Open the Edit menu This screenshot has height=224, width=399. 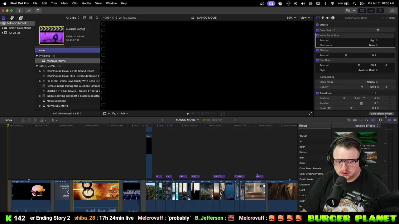(44, 3)
